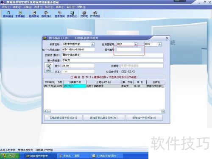Click the ISBN cell in table row
Screen dimensions: 212x159
point(53,86)
